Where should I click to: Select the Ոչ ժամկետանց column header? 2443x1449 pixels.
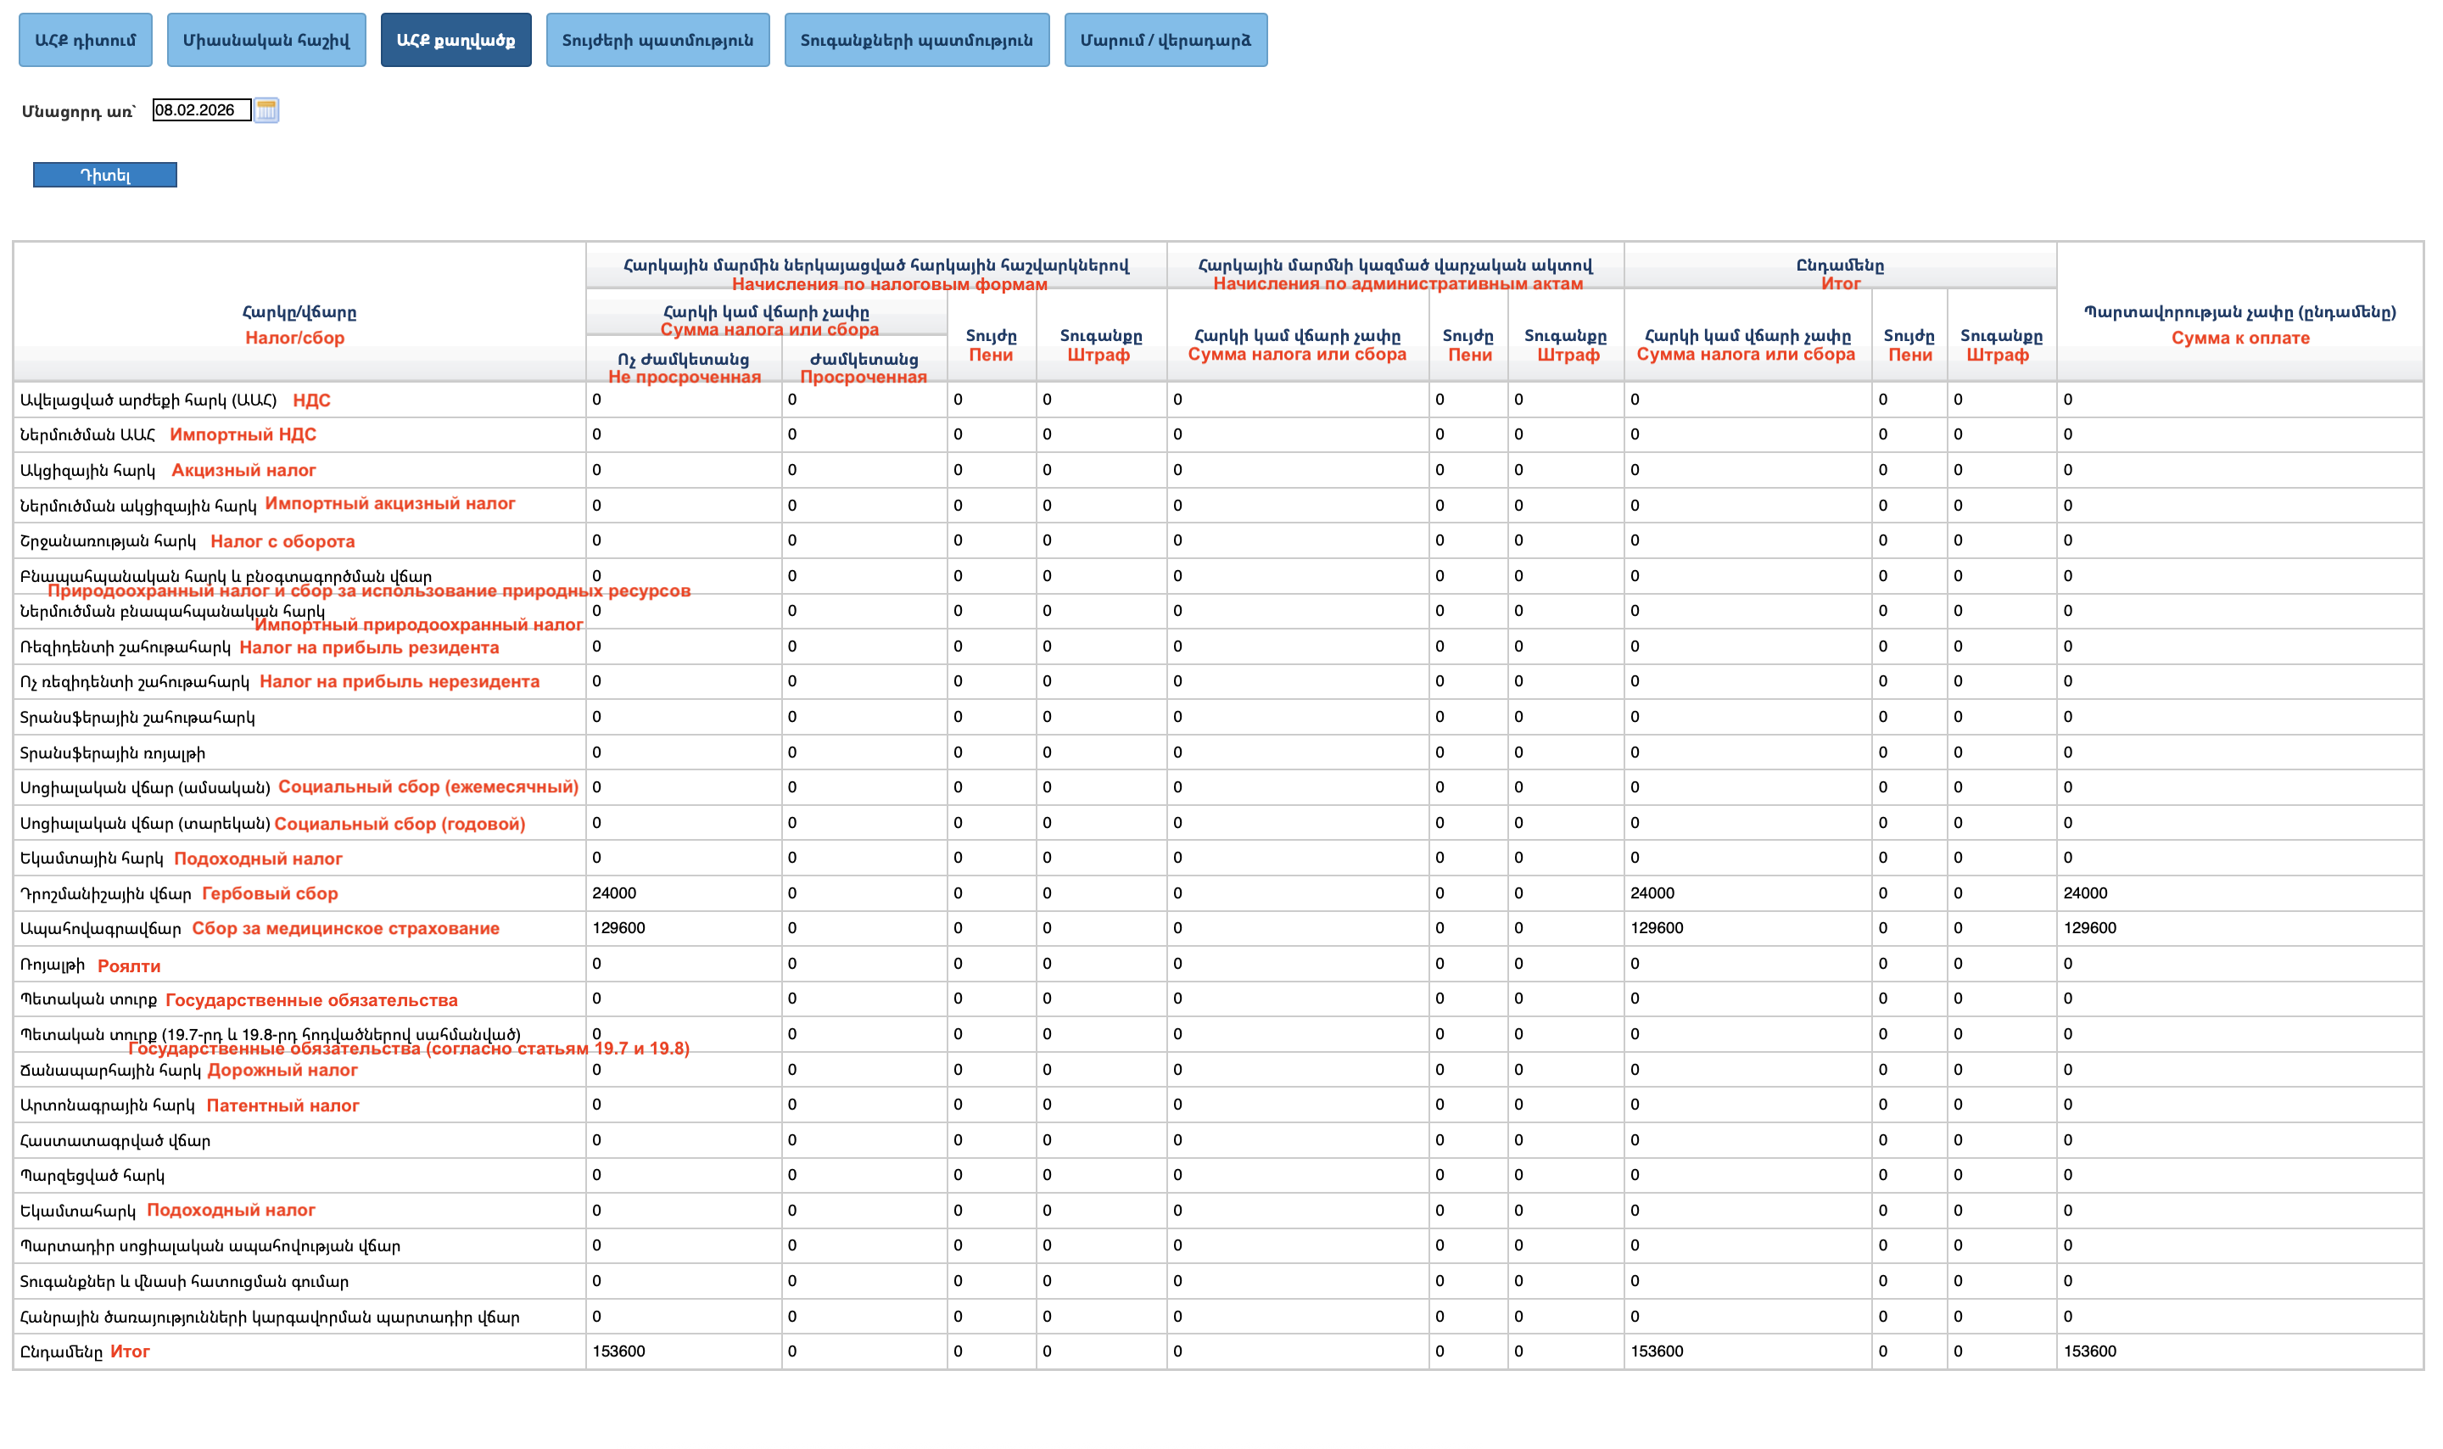pos(683,360)
